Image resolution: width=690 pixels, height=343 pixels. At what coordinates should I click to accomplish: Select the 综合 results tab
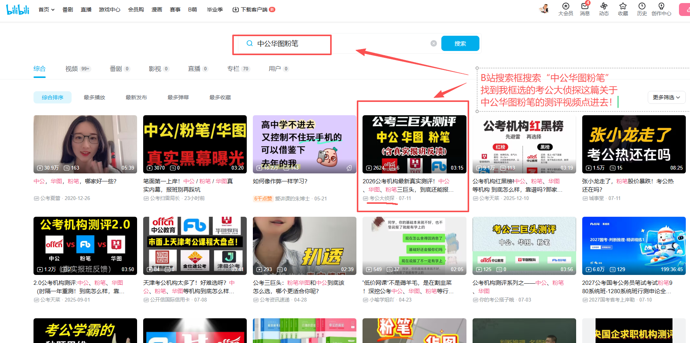click(40, 69)
